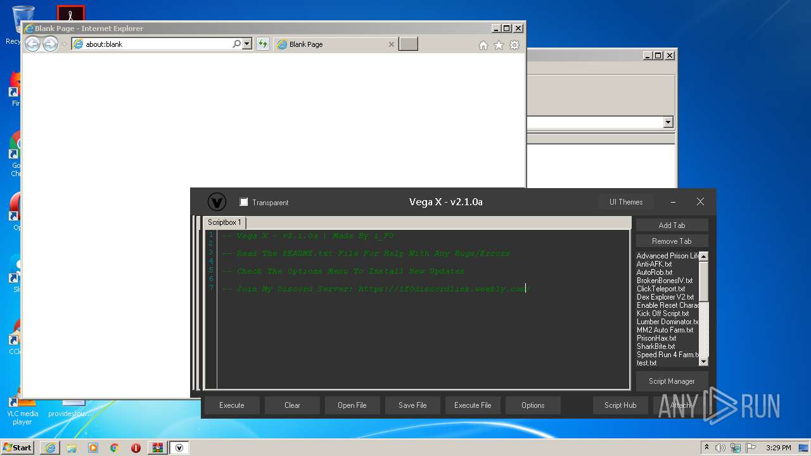The height and width of the screenshot is (456, 811).
Task: Click the Execute File button
Action: click(x=473, y=405)
